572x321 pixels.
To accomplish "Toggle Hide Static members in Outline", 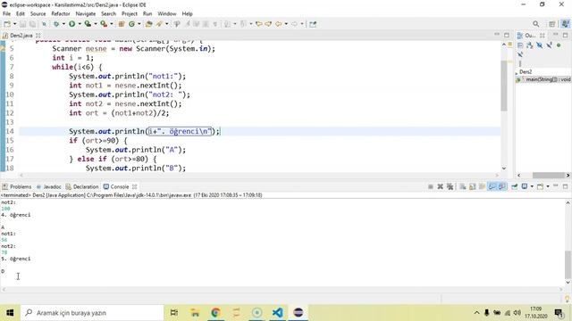I will click(549, 45).
